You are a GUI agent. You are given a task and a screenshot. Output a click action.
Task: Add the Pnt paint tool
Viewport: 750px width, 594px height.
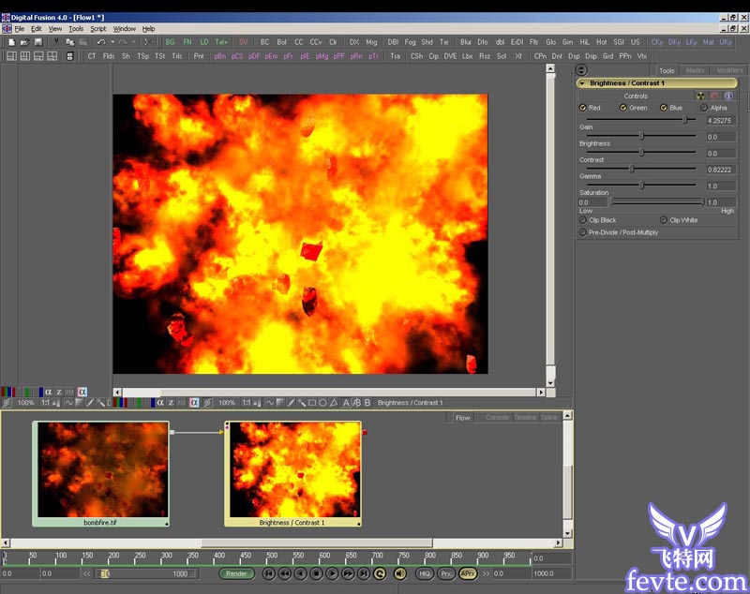pyautogui.click(x=199, y=56)
